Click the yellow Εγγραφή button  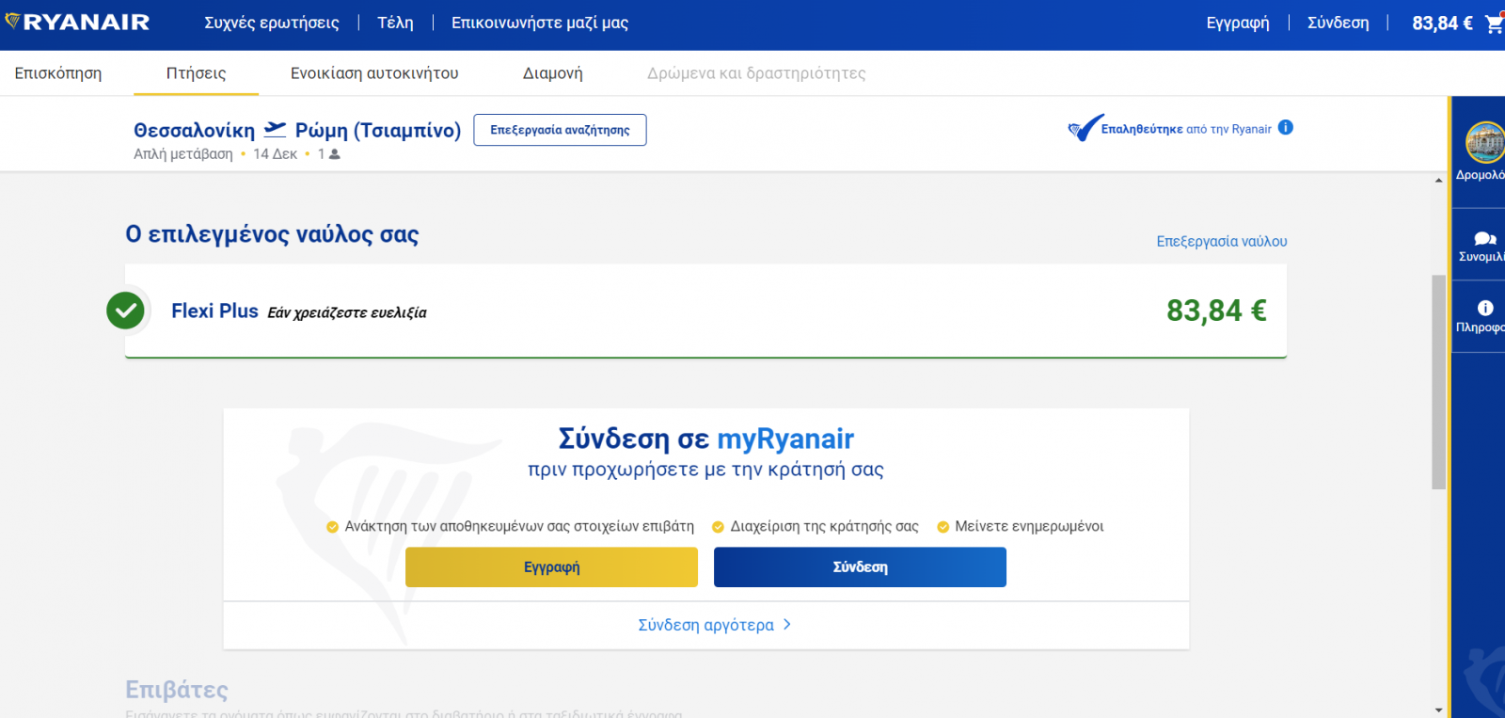coord(551,567)
